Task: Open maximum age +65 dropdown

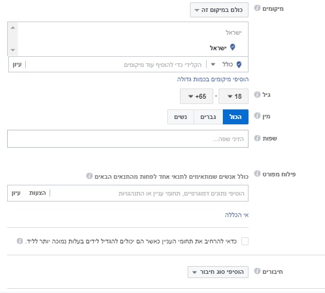Action: [x=197, y=96]
